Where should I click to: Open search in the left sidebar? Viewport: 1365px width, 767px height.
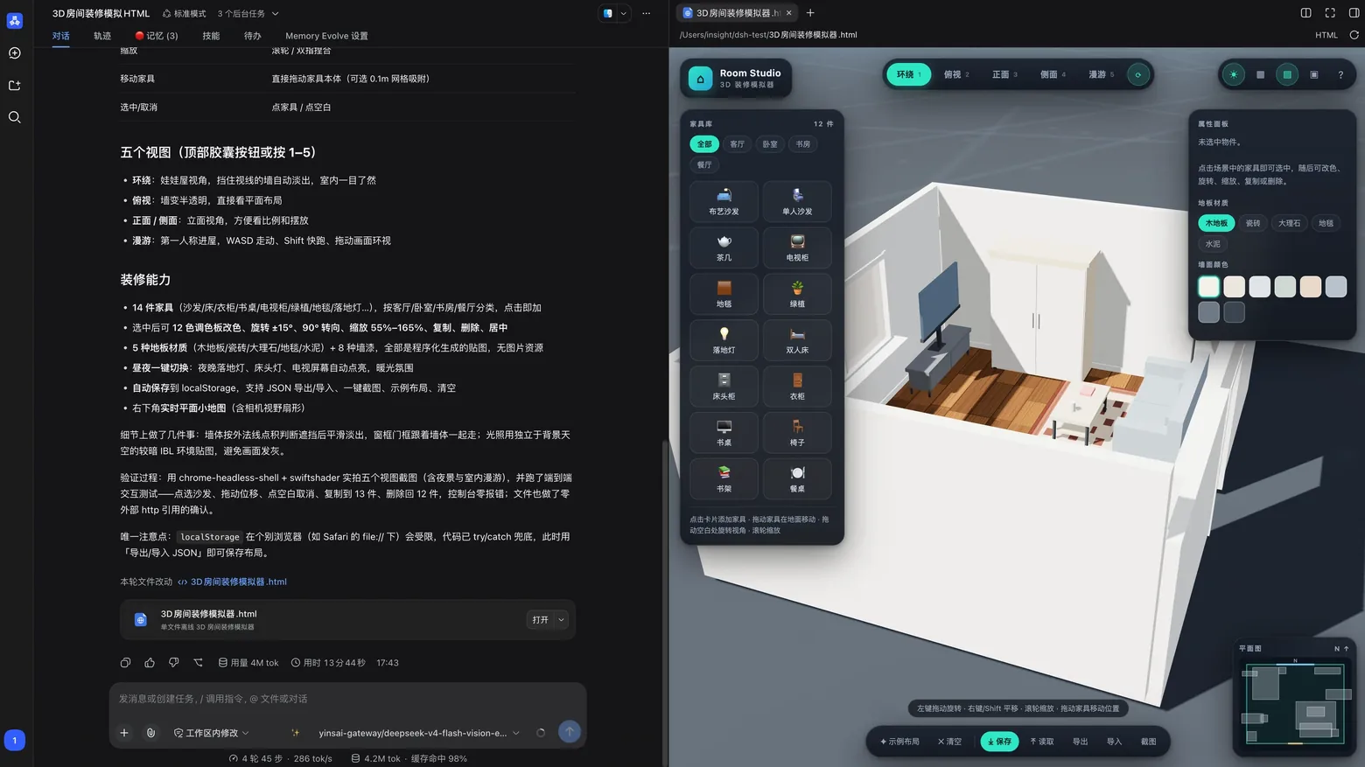click(15, 117)
